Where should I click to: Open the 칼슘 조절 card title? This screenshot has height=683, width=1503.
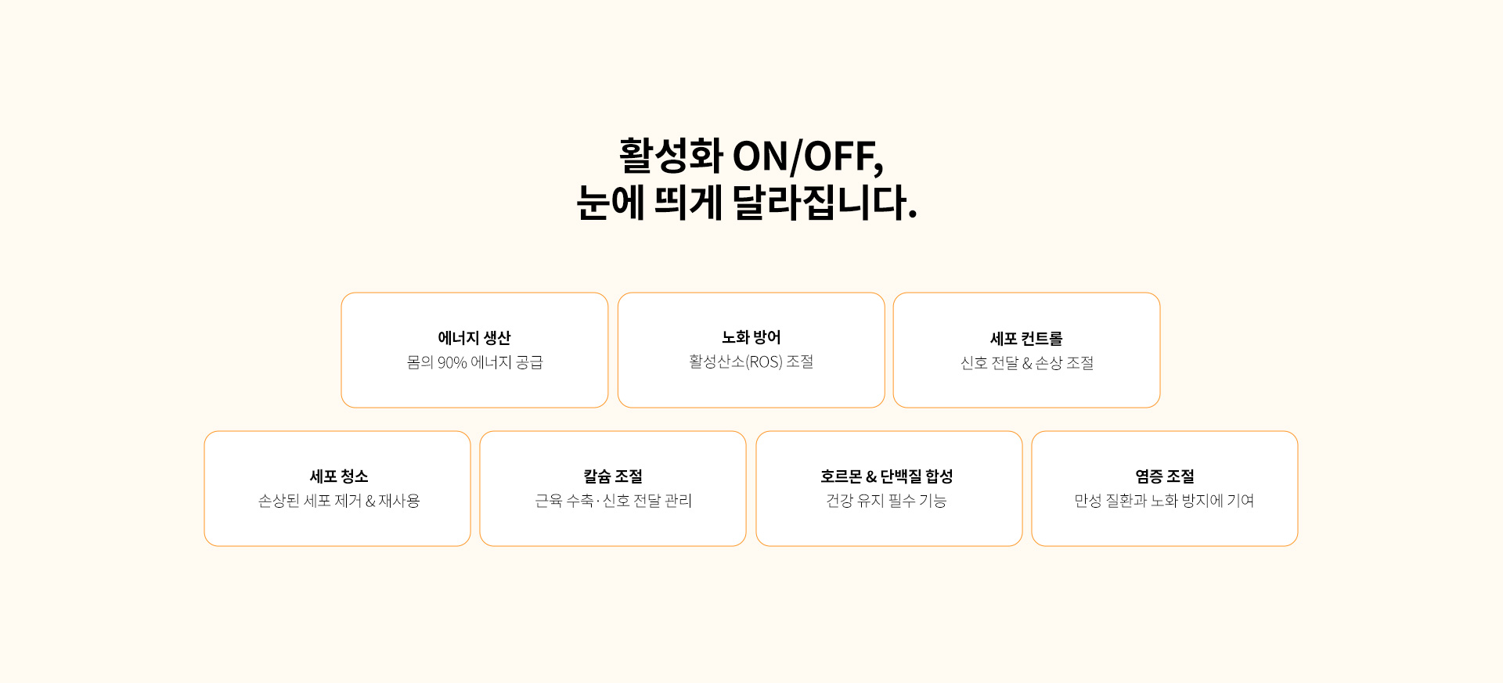(x=613, y=476)
